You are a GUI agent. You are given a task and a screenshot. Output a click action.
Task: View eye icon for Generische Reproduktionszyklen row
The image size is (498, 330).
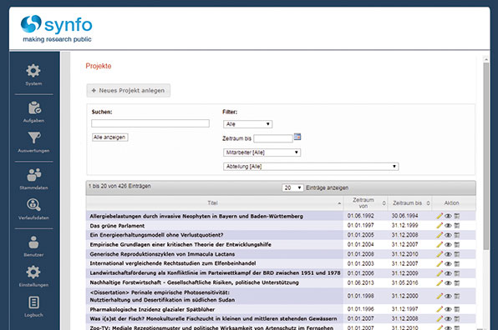tap(448, 254)
